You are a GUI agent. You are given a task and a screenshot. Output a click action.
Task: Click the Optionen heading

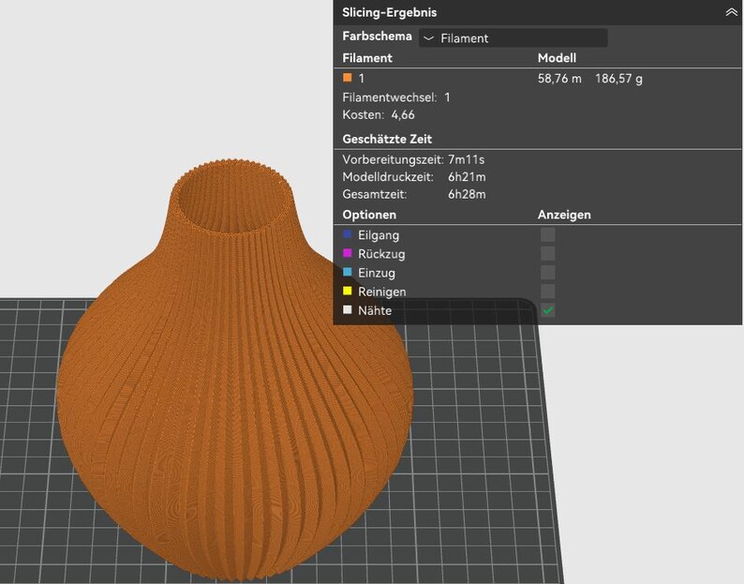[x=369, y=215]
